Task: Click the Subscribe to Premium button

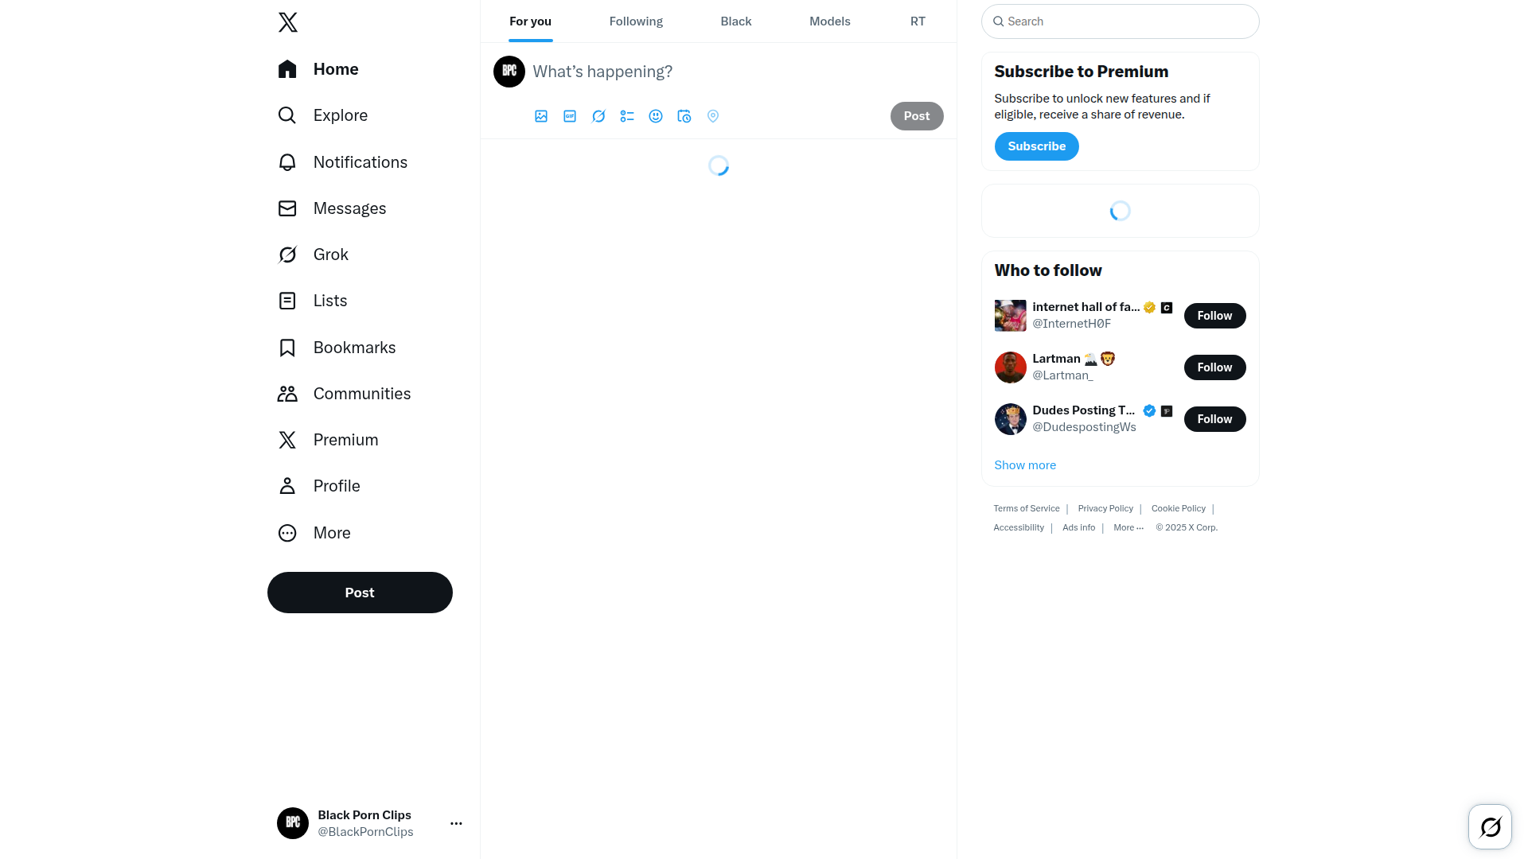Action: point(1036,146)
